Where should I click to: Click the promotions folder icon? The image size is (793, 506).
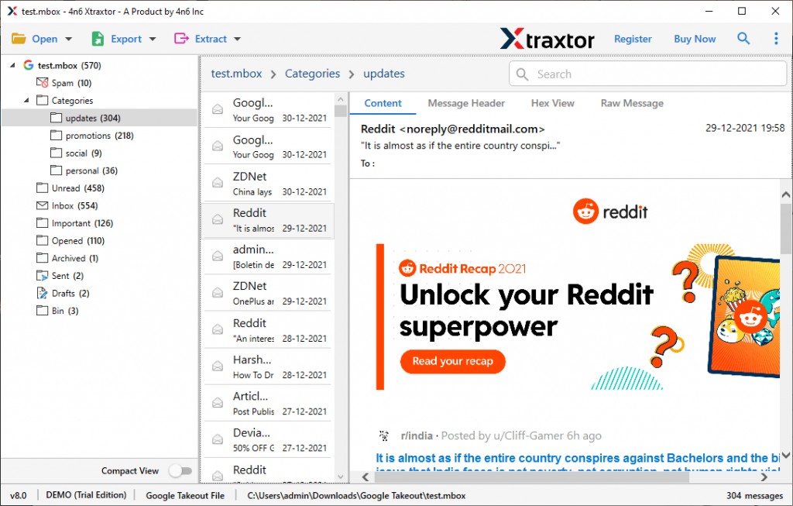click(56, 135)
